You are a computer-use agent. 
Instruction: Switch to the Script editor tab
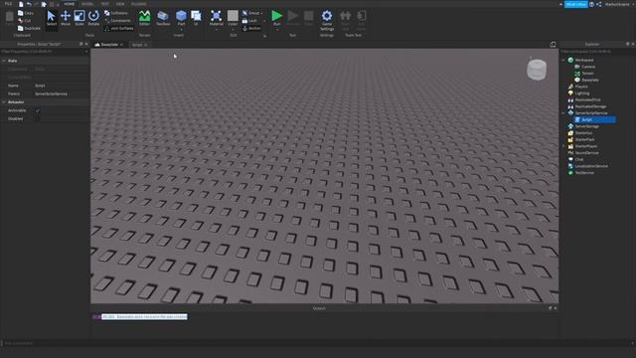[x=139, y=45]
